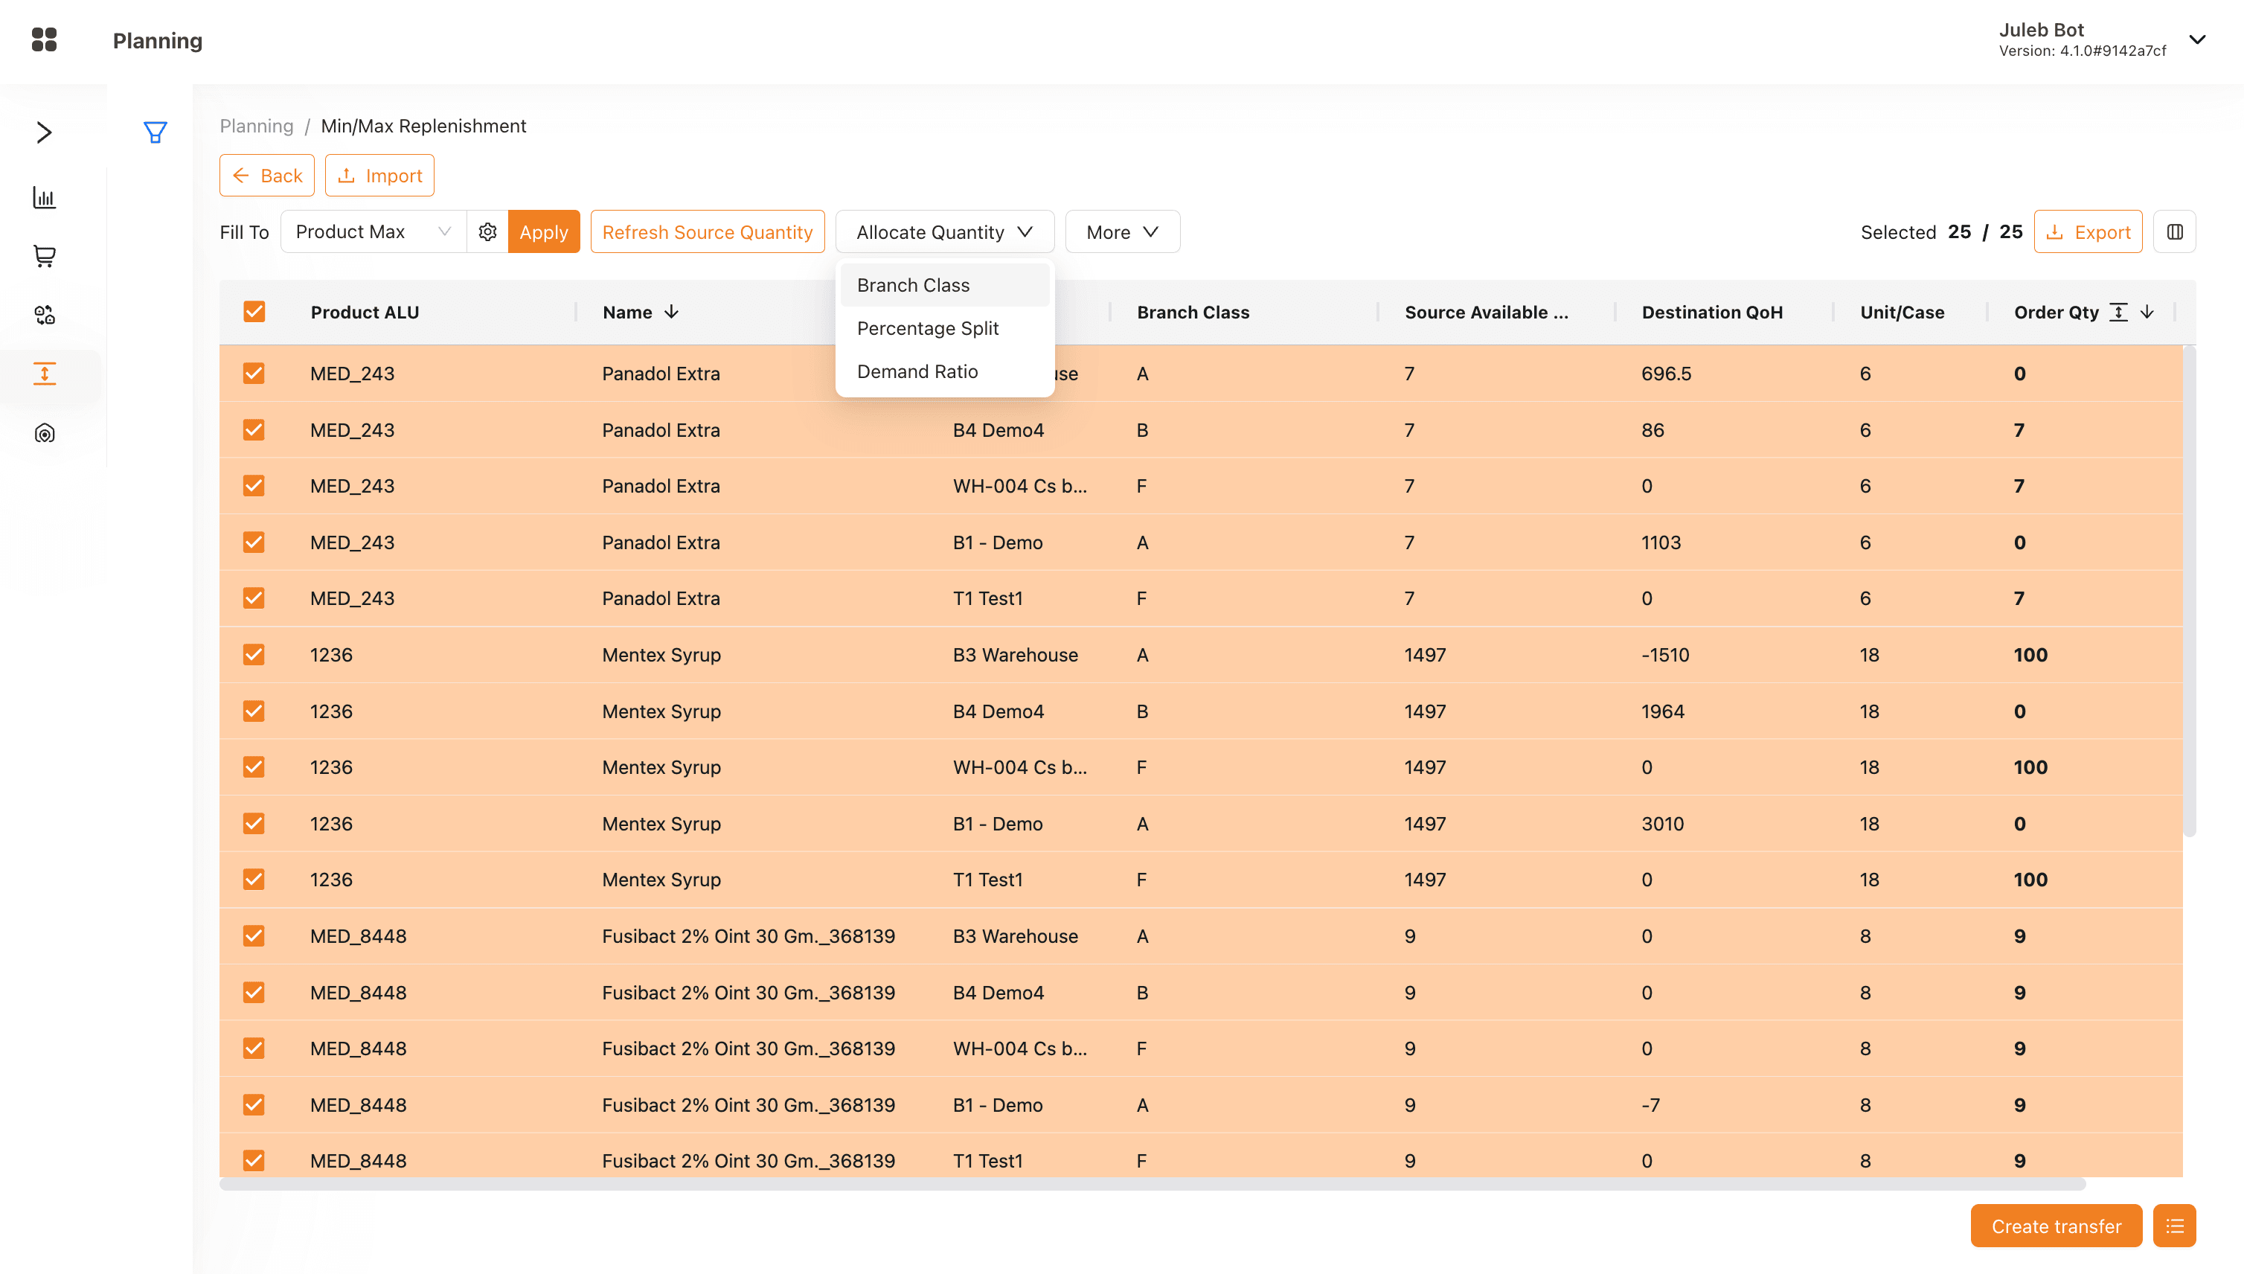Image resolution: width=2244 pixels, height=1274 pixels.
Task: Click the Destination QoH column header
Action: [x=1711, y=313]
